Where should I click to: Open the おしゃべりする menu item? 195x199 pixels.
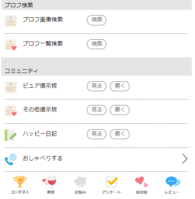(96, 159)
